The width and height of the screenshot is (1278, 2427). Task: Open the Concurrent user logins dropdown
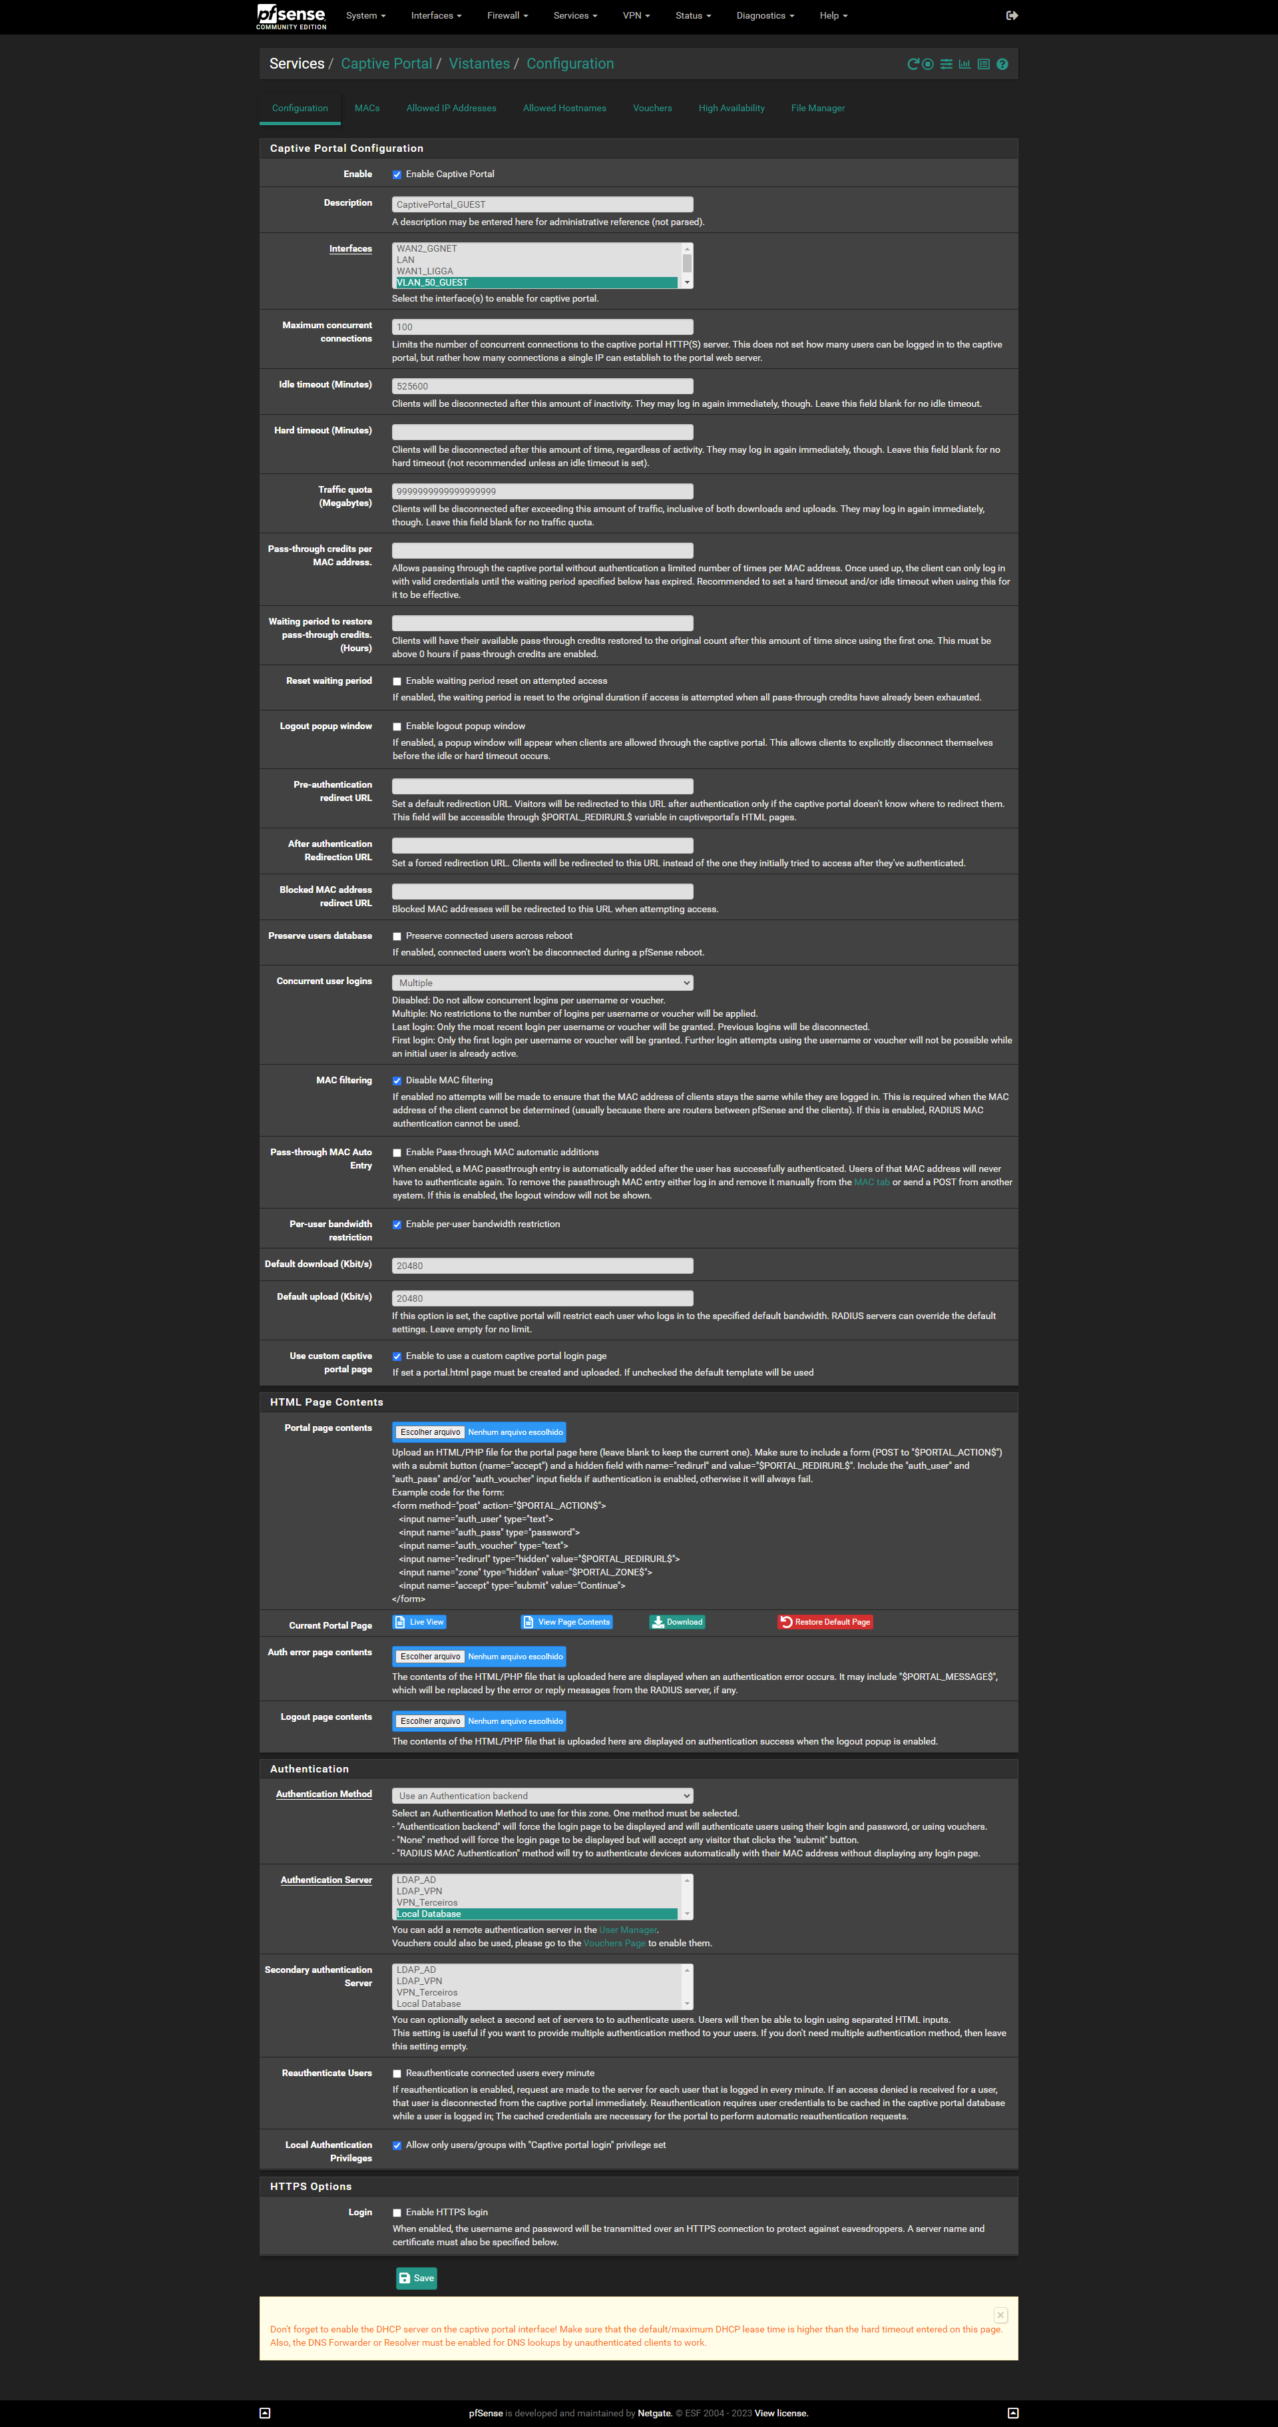(542, 983)
